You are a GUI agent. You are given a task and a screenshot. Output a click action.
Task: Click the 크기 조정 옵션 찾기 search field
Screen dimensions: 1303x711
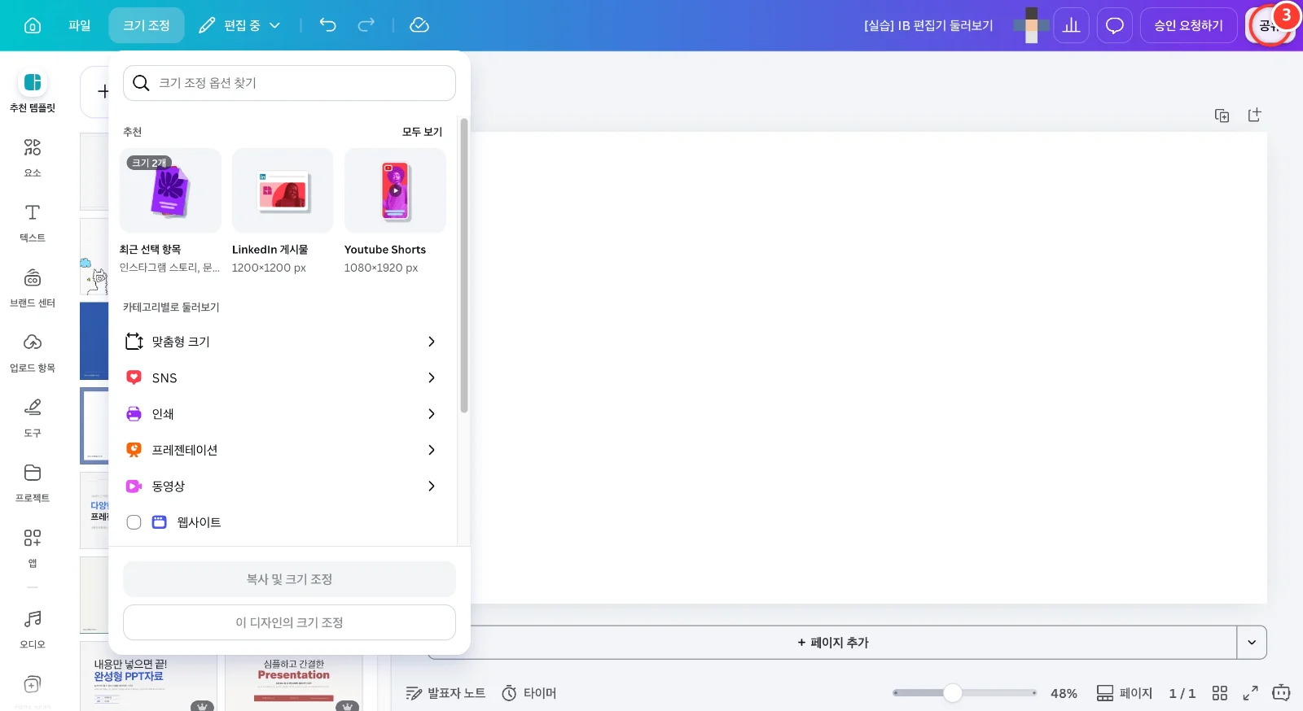289,83
